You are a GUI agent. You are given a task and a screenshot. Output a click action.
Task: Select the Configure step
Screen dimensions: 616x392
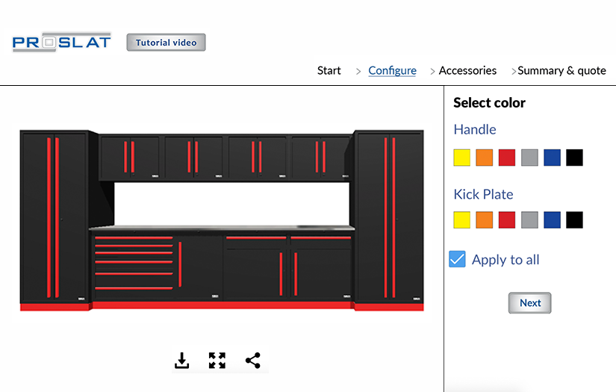click(x=392, y=71)
